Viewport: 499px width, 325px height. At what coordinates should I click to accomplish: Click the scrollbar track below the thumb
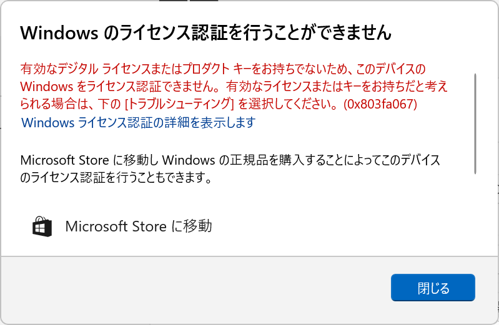[x=476, y=212]
